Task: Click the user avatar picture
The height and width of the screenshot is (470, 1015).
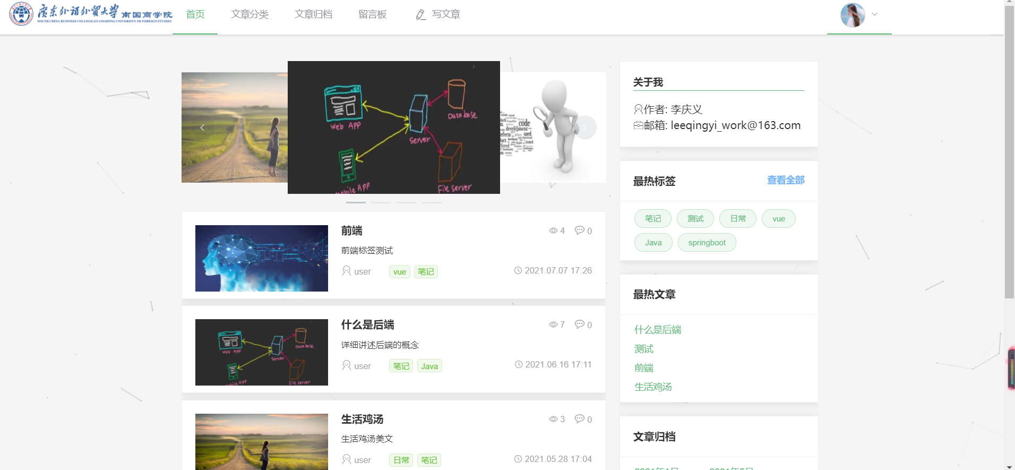Action: pyautogui.click(x=853, y=15)
